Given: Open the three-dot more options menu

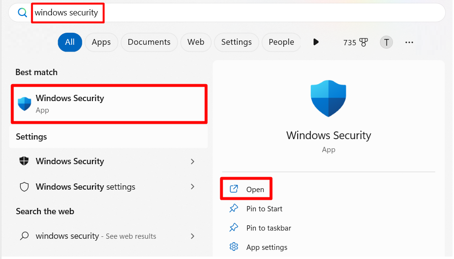Looking at the screenshot, I should coord(409,42).
